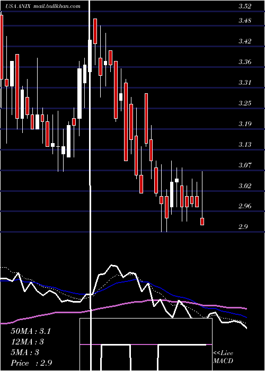Select the 3.07 price axis label
This screenshot has width=265, height=371.
pos(245,165)
